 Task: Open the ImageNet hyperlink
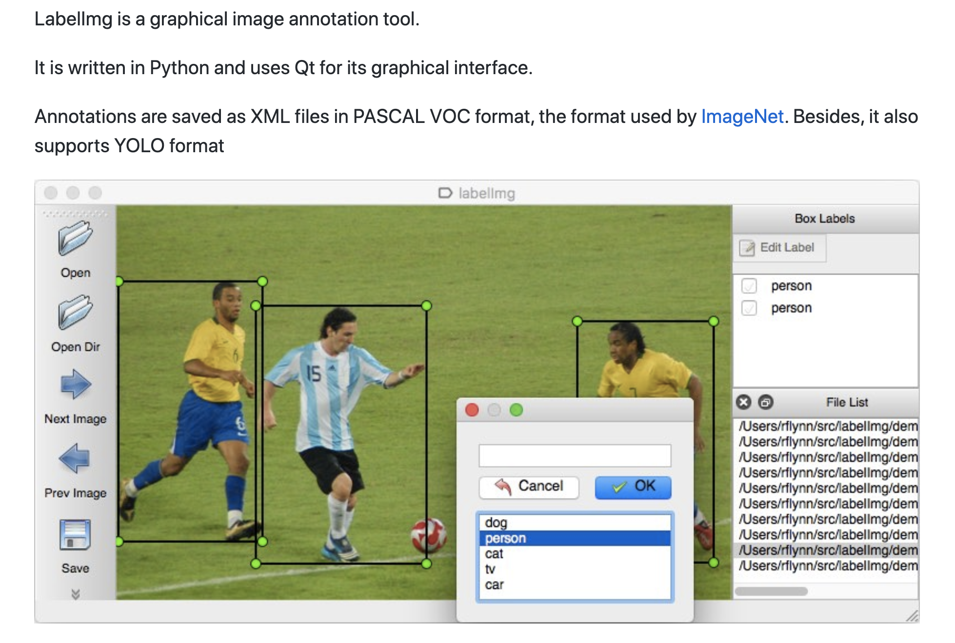(742, 117)
